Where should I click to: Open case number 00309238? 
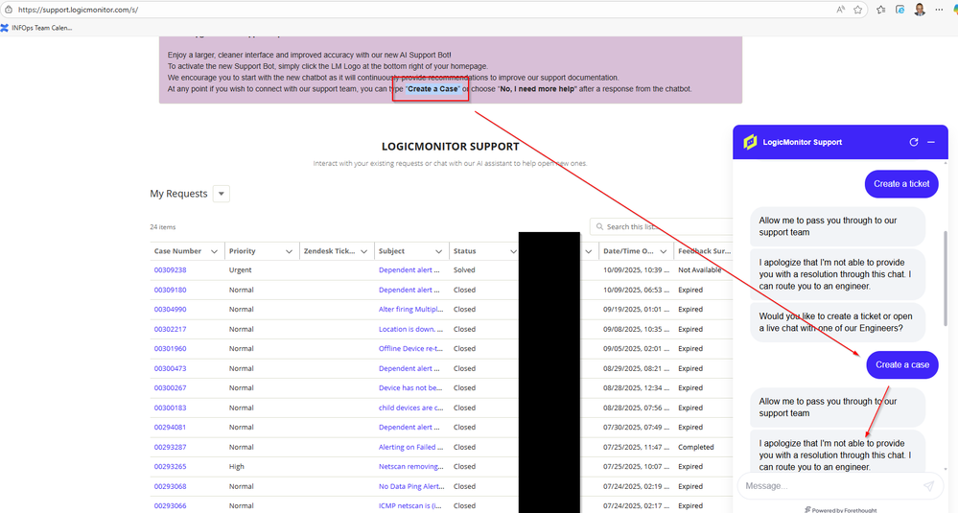(x=170, y=270)
